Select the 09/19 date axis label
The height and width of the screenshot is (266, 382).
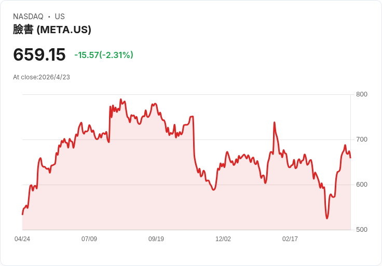coord(156,239)
